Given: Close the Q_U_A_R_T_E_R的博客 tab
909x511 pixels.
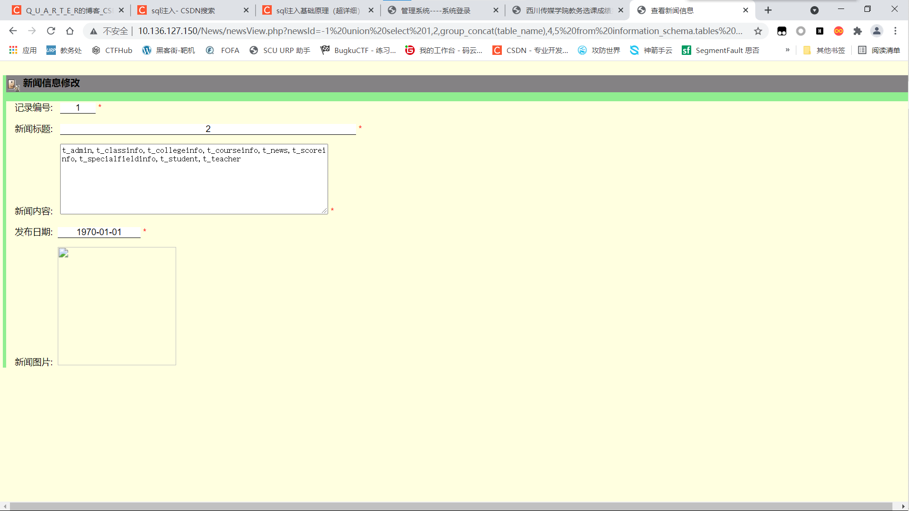Looking at the screenshot, I should [x=121, y=10].
